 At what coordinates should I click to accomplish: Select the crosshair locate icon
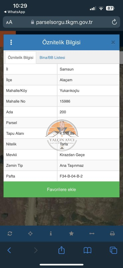pyautogui.click(x=30, y=233)
